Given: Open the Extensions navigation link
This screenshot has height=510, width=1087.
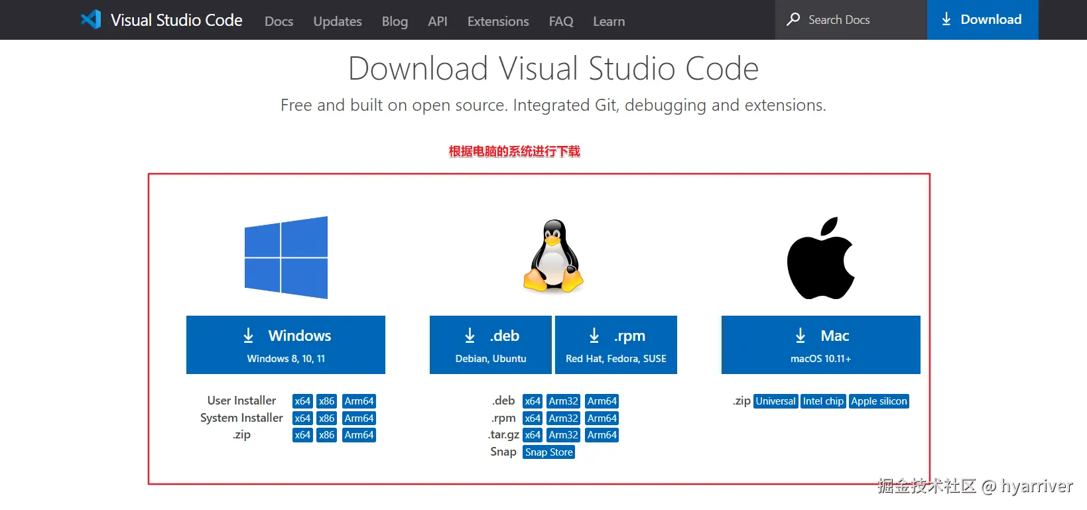Looking at the screenshot, I should [x=498, y=21].
